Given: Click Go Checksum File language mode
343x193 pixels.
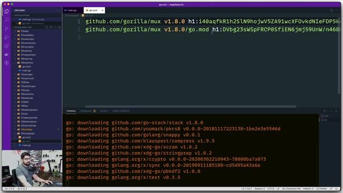Looking at the screenshot, I should click(x=291, y=189).
